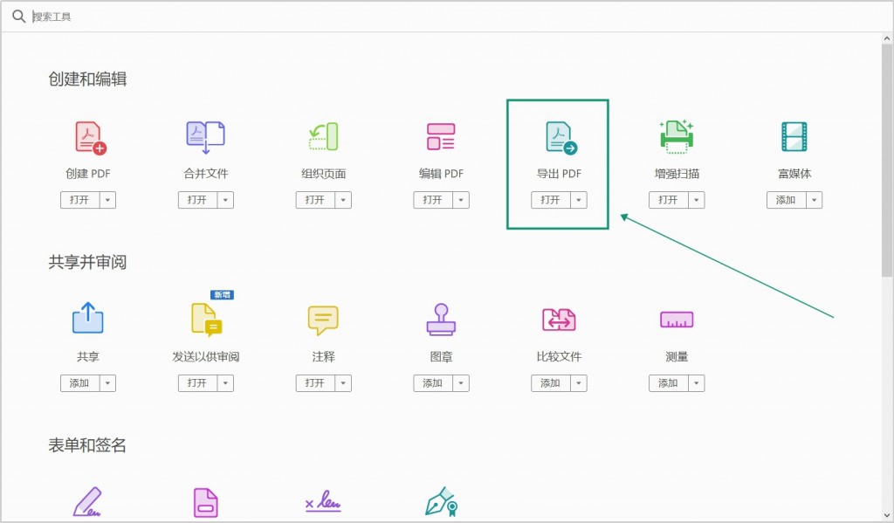Click the 比较文件 tool icon
Viewport: 894px width, 523px height.
pos(559,320)
